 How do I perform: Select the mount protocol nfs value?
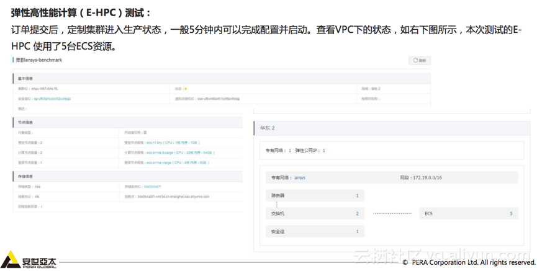37,197
